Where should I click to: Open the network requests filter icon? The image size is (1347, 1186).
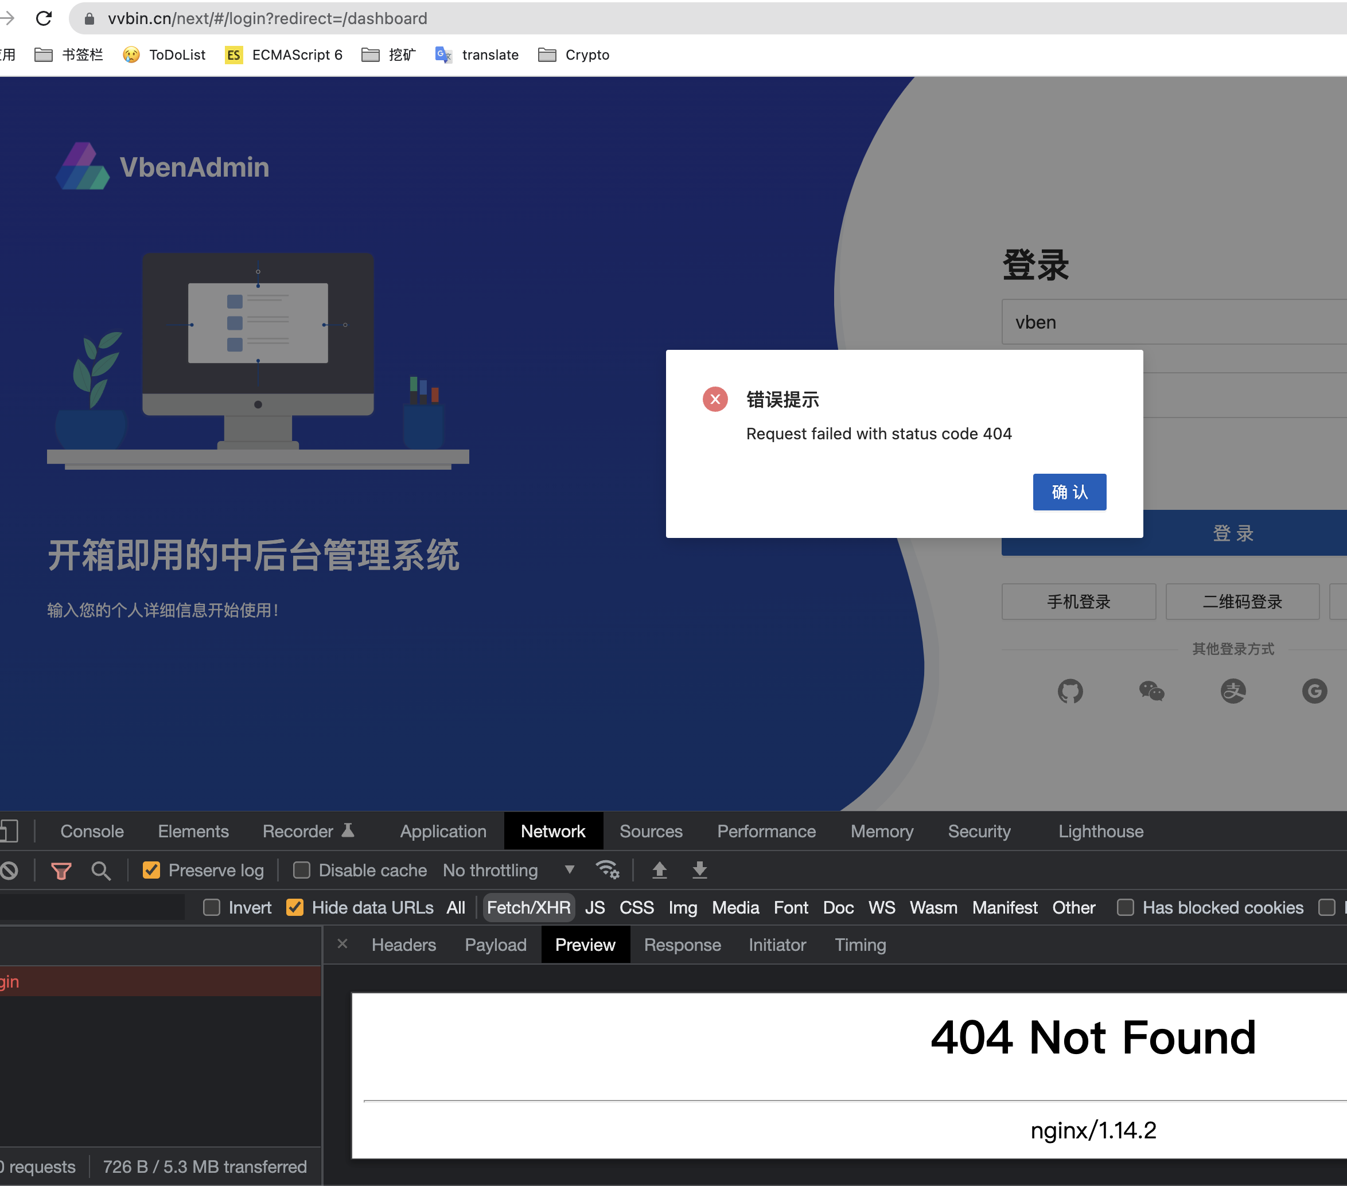coord(60,871)
